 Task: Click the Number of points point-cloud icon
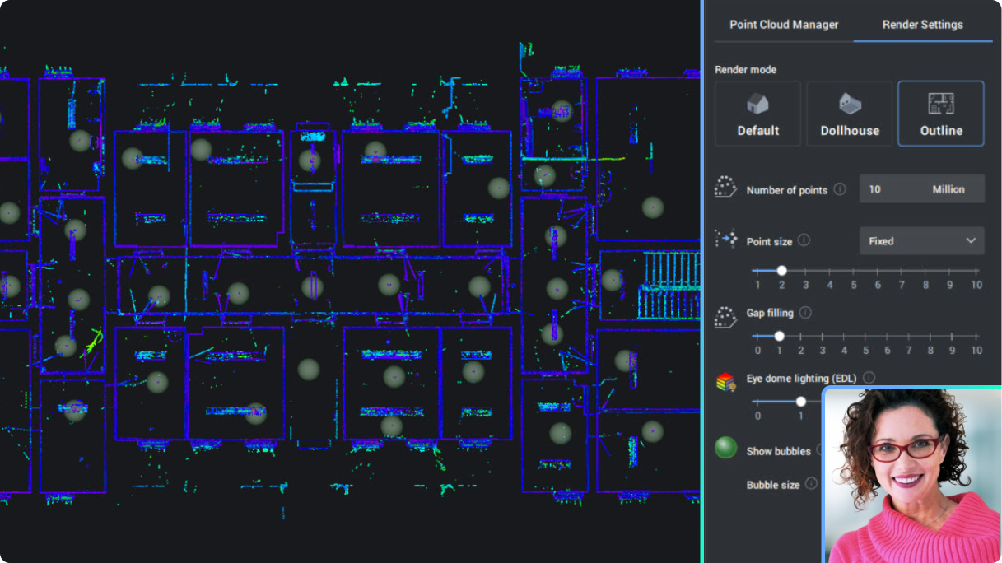[724, 186]
